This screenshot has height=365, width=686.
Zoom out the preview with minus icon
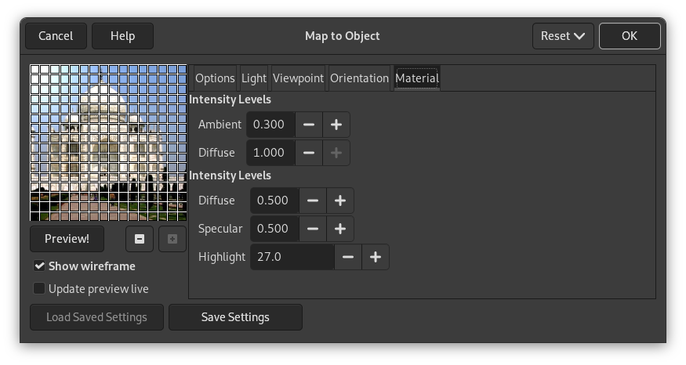[x=140, y=239]
